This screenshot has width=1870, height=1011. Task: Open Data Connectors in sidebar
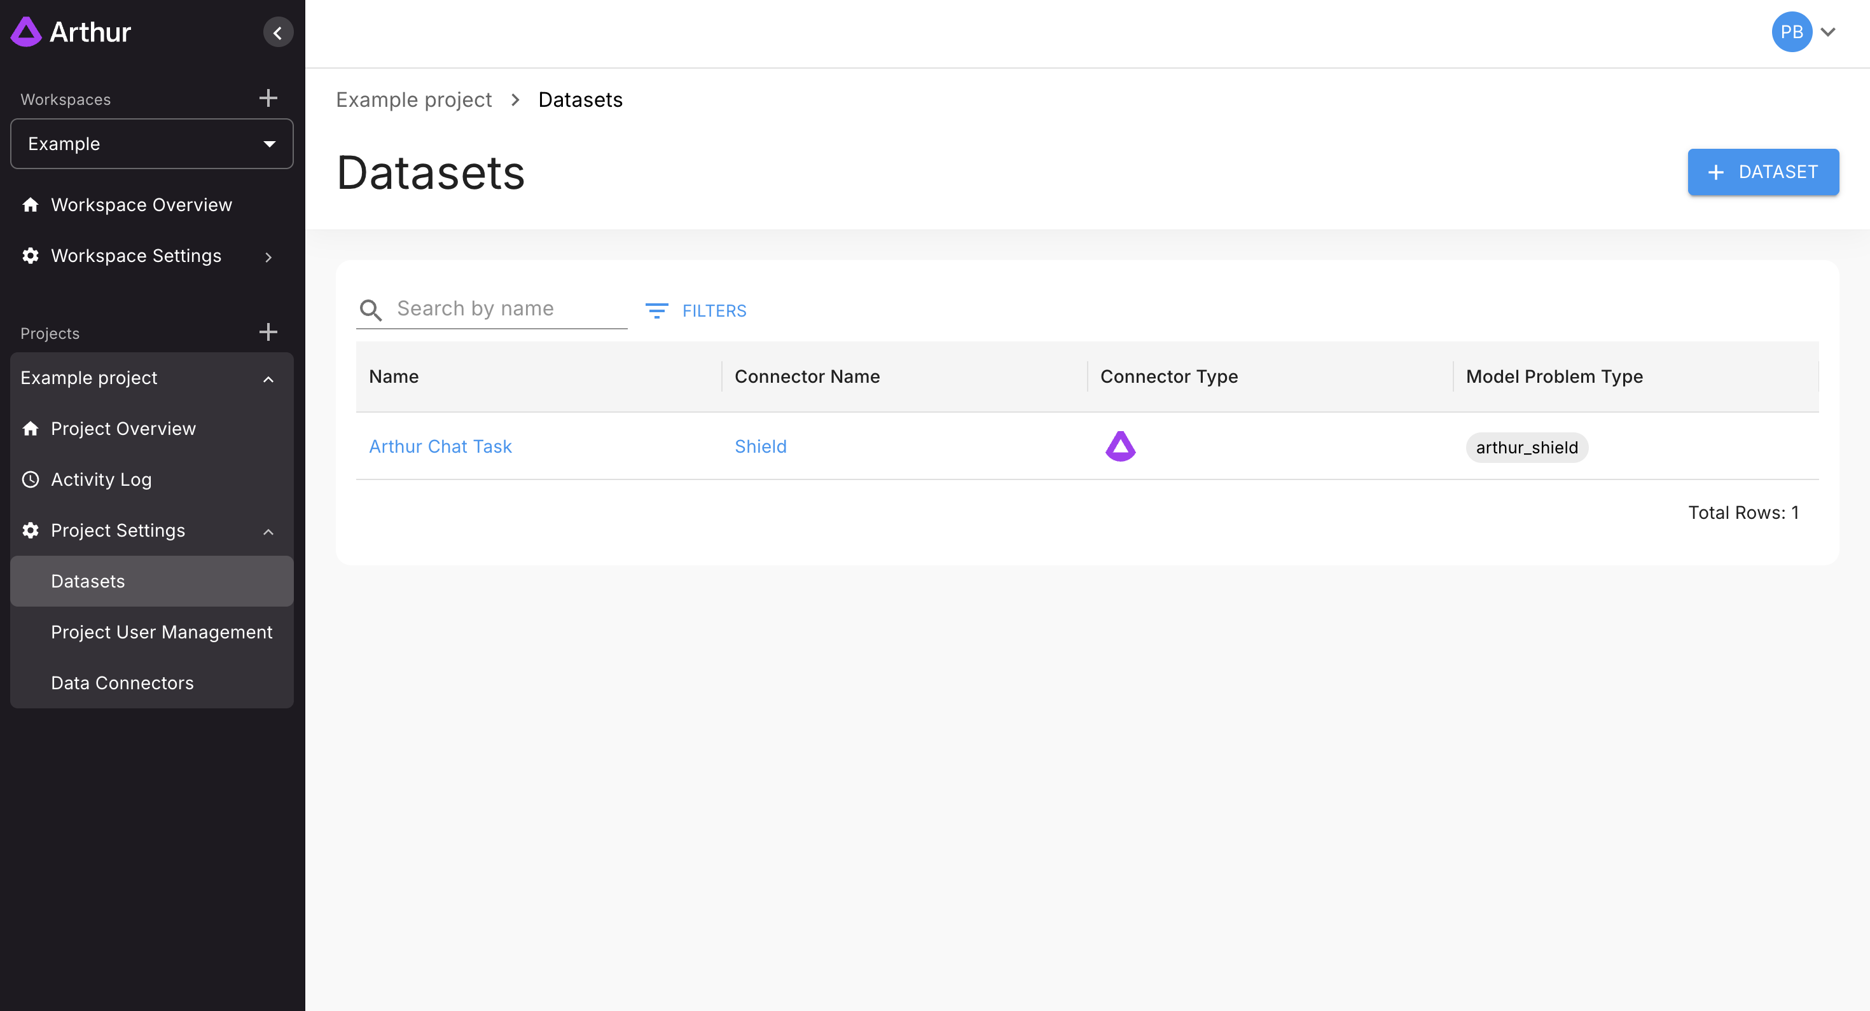pos(122,683)
